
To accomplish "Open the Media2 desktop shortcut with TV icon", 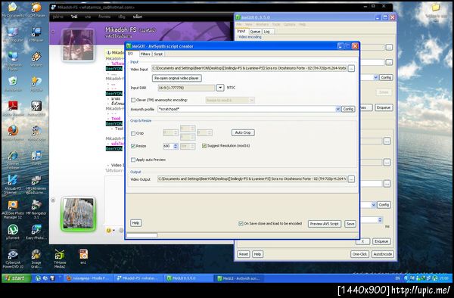I will pyautogui.click(x=60, y=259).
